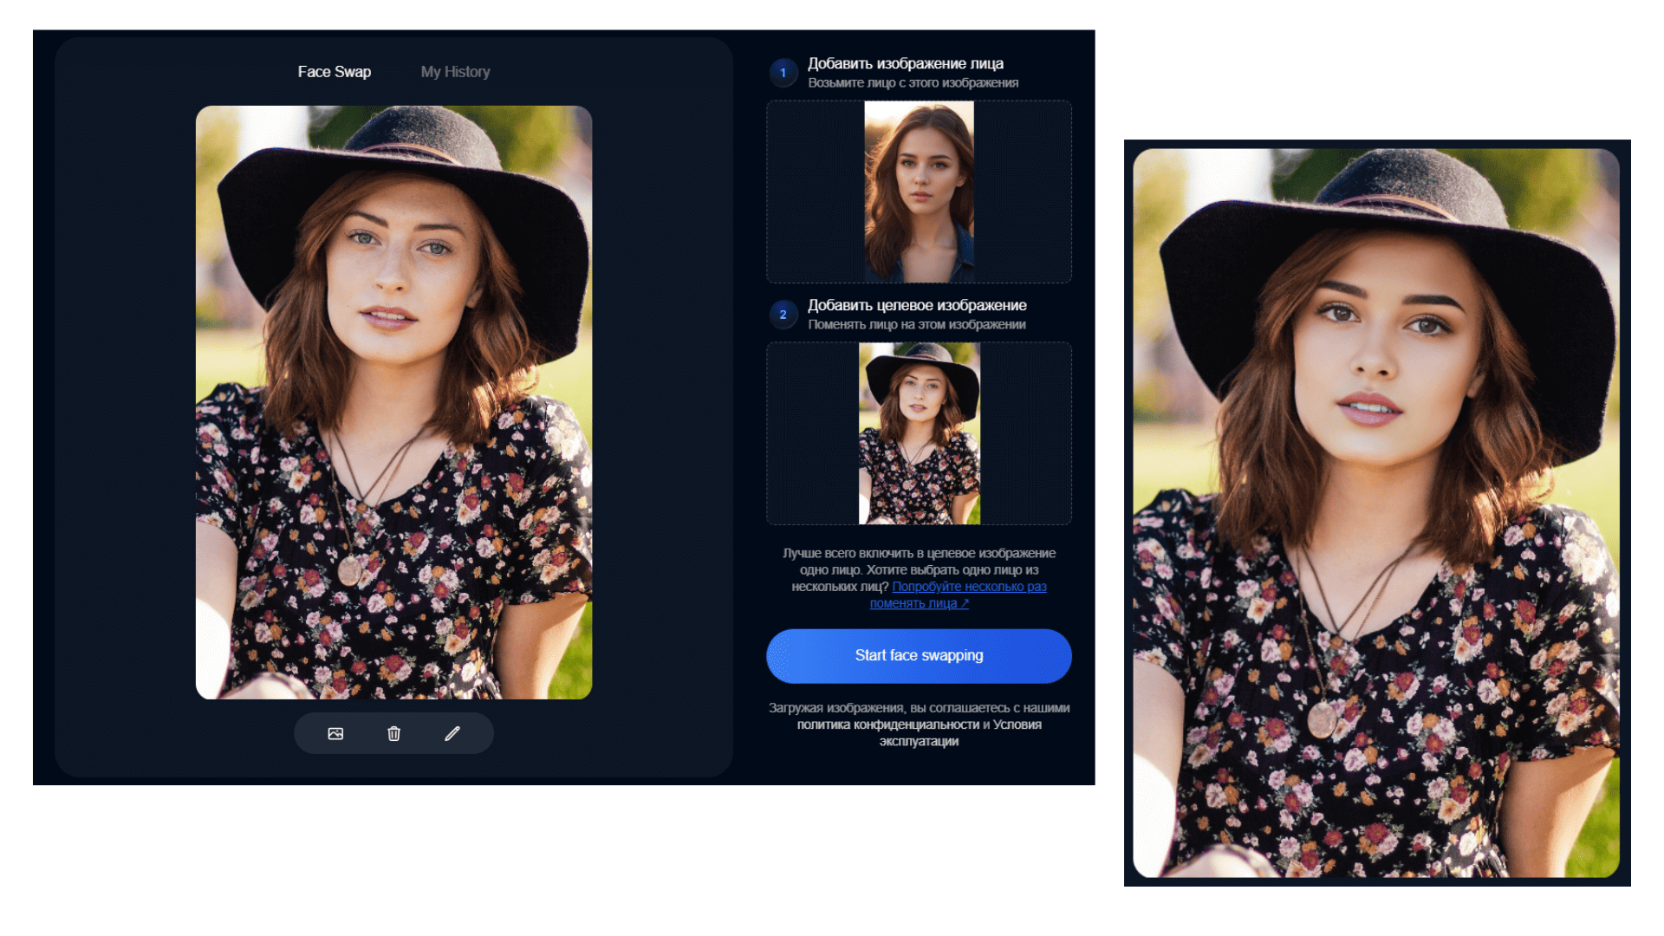
Task: Click the 'Добавить изображение лица' heading
Action: point(906,63)
